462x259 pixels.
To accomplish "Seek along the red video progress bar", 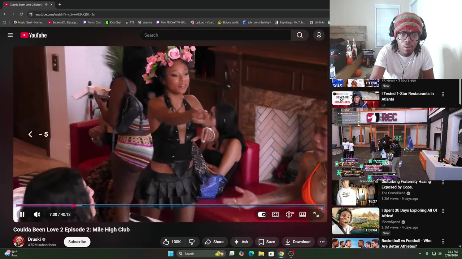I will [170, 206].
